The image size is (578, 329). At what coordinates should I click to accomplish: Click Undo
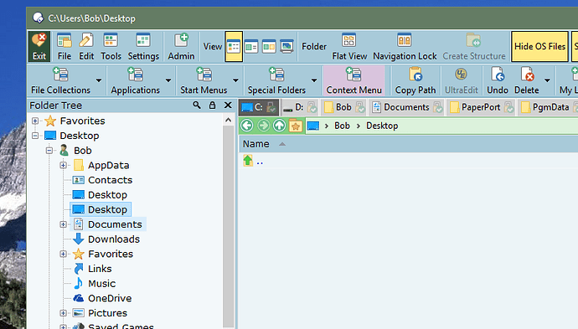click(498, 80)
